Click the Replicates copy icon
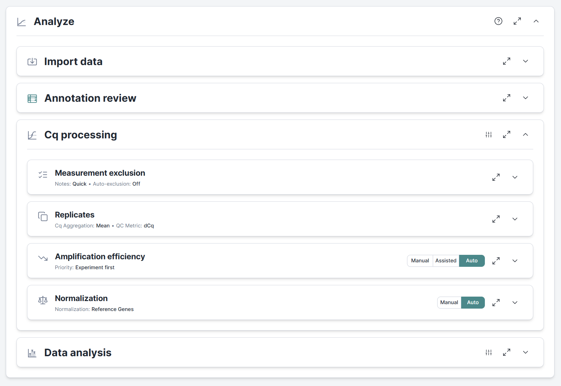Screen dimensions: 561x386 (43, 216)
